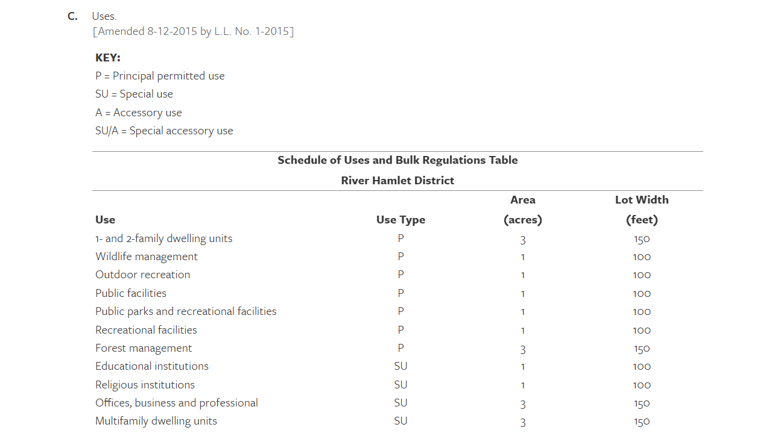
Task: Click the "SU/A = Special accessory use" line
Action: click(164, 131)
